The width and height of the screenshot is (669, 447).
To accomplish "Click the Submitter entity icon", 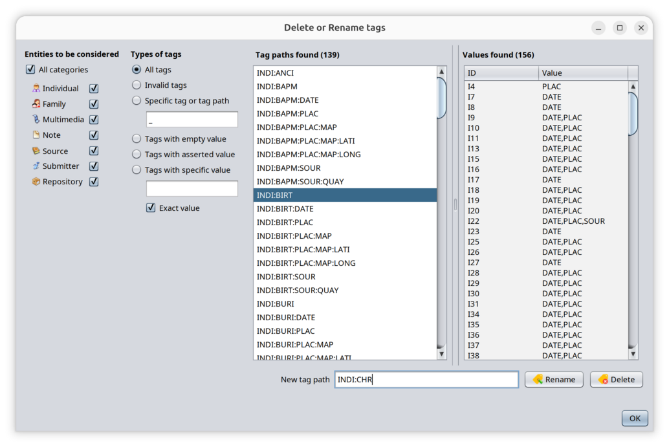I will tap(36, 166).
